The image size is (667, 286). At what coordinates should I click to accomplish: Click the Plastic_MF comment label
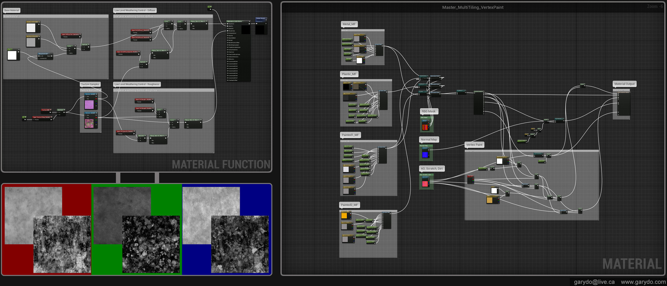tap(349, 74)
